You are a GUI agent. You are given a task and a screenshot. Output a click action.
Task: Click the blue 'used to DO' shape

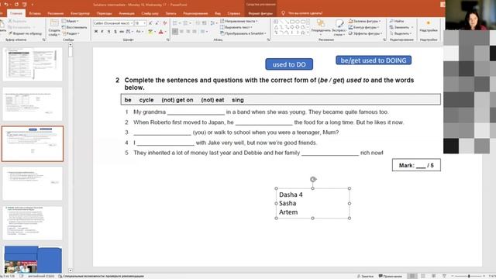pyautogui.click(x=289, y=64)
